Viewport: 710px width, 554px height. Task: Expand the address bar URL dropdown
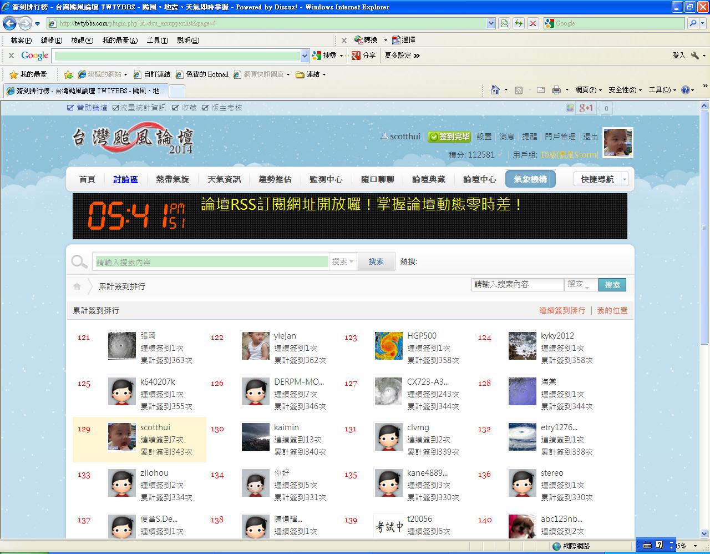pos(491,23)
